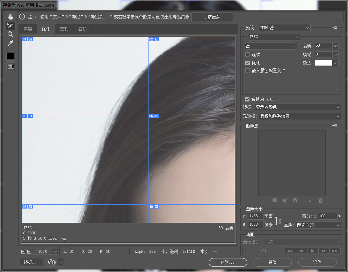Click the zoom out minus icon
This screenshot has height=272, width=348.
(x=23, y=251)
